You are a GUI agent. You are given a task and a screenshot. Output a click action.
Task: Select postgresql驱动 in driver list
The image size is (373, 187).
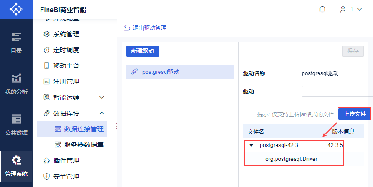pyautogui.click(x=180, y=72)
